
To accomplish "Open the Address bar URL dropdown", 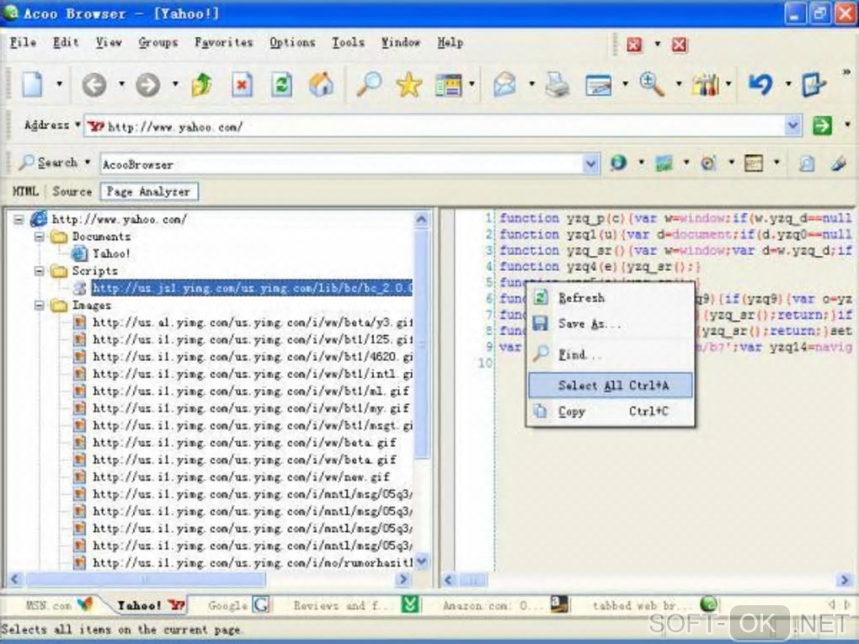I will coord(792,126).
